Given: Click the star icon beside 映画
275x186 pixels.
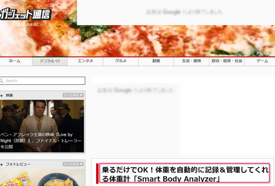Looking at the screenshot, I should 2,96.
